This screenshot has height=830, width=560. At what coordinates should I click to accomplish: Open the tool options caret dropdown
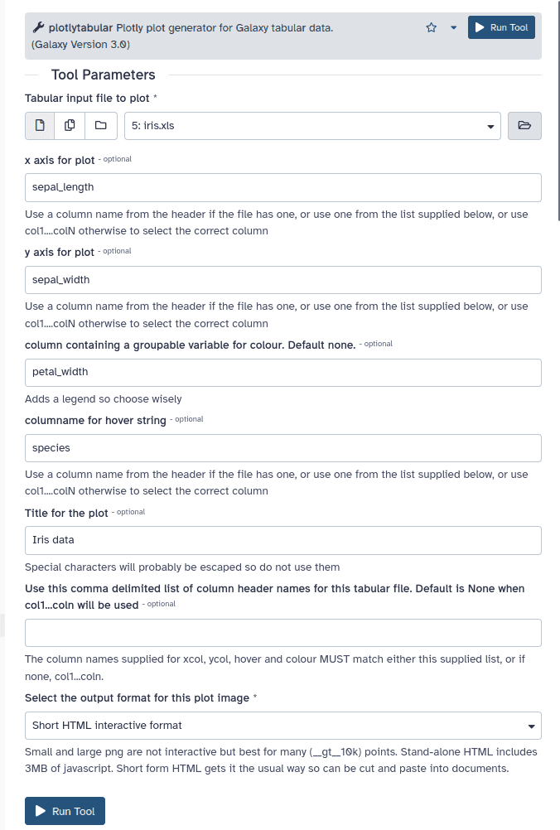point(454,27)
